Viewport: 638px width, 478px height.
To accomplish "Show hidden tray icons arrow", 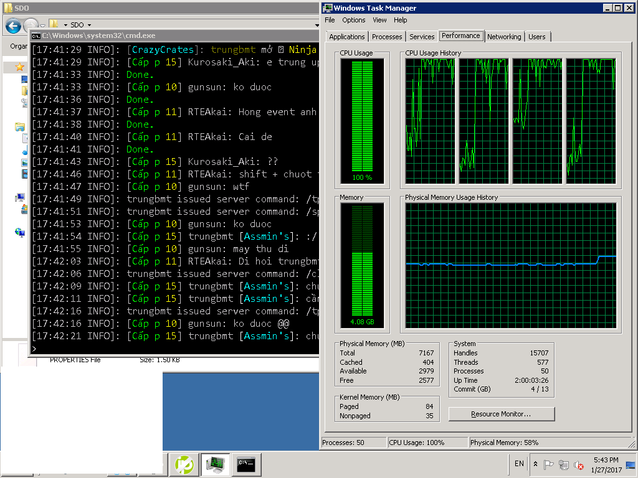I will pyautogui.click(x=535, y=464).
